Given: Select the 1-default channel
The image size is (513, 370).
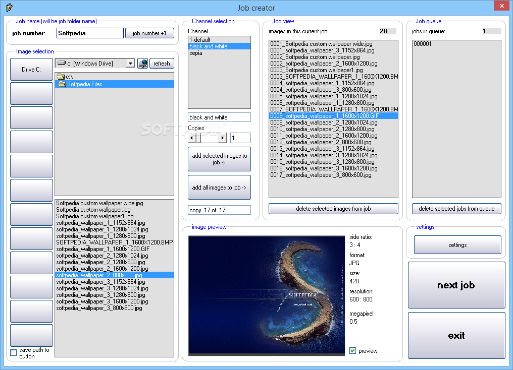Looking at the screenshot, I should point(219,40).
